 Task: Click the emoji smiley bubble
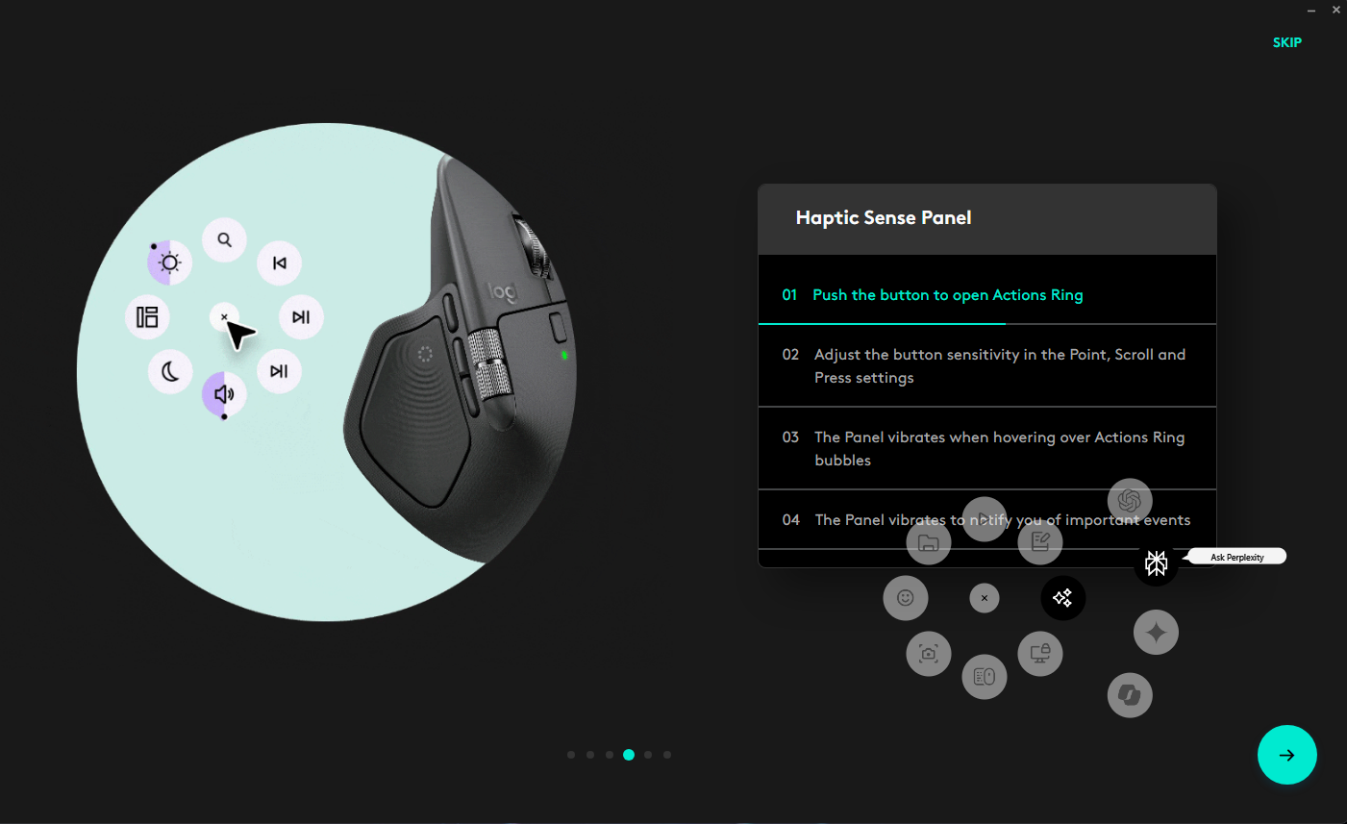click(906, 598)
